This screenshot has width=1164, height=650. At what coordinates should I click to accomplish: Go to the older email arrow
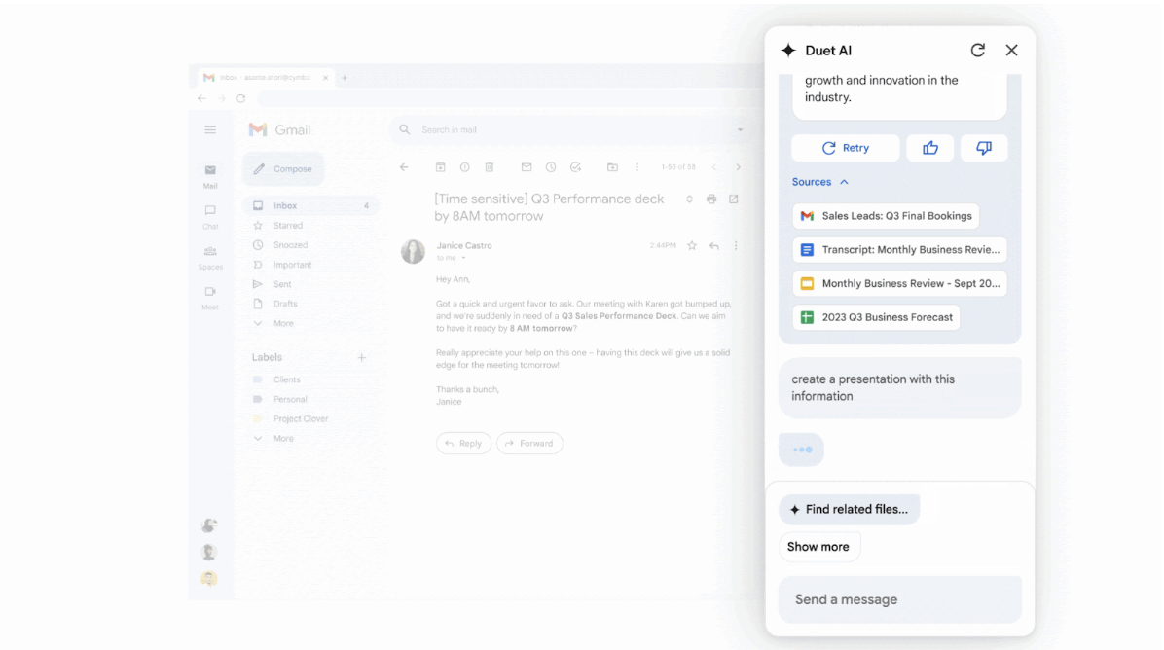coord(738,167)
